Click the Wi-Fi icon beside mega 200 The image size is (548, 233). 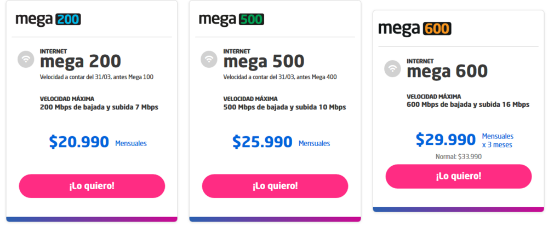point(25,59)
